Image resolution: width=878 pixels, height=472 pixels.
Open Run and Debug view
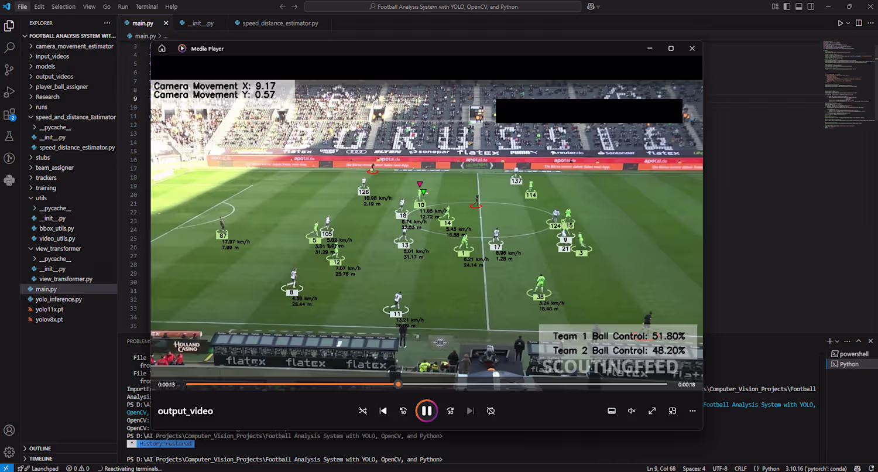[9, 92]
